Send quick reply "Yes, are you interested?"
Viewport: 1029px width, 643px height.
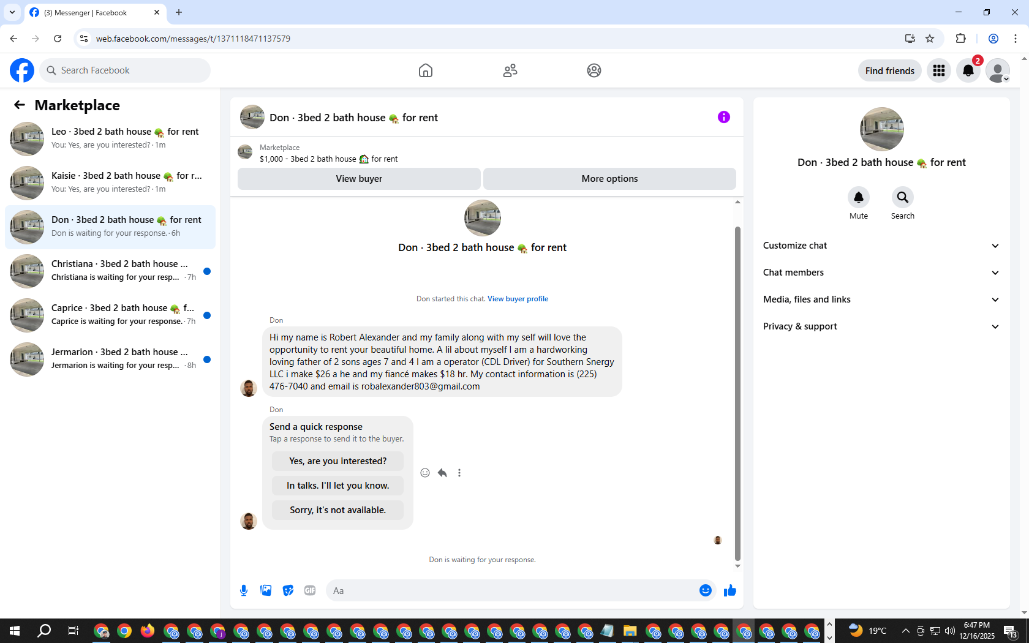click(338, 461)
